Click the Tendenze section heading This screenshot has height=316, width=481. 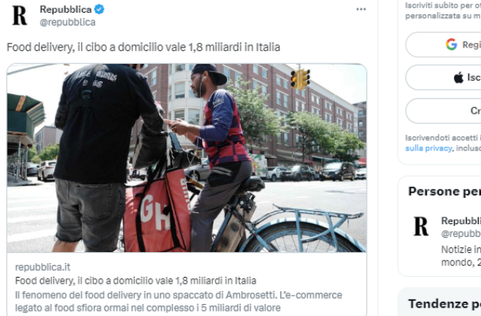(444, 304)
